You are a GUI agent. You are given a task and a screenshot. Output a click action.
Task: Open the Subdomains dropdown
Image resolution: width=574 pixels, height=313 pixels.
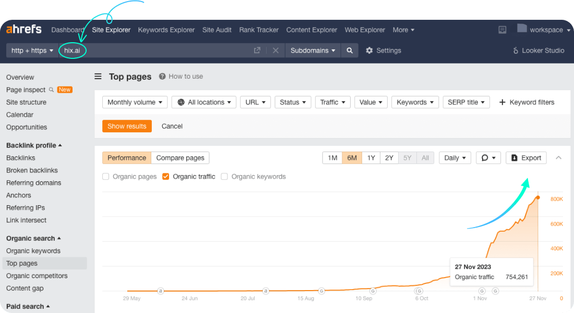point(313,51)
